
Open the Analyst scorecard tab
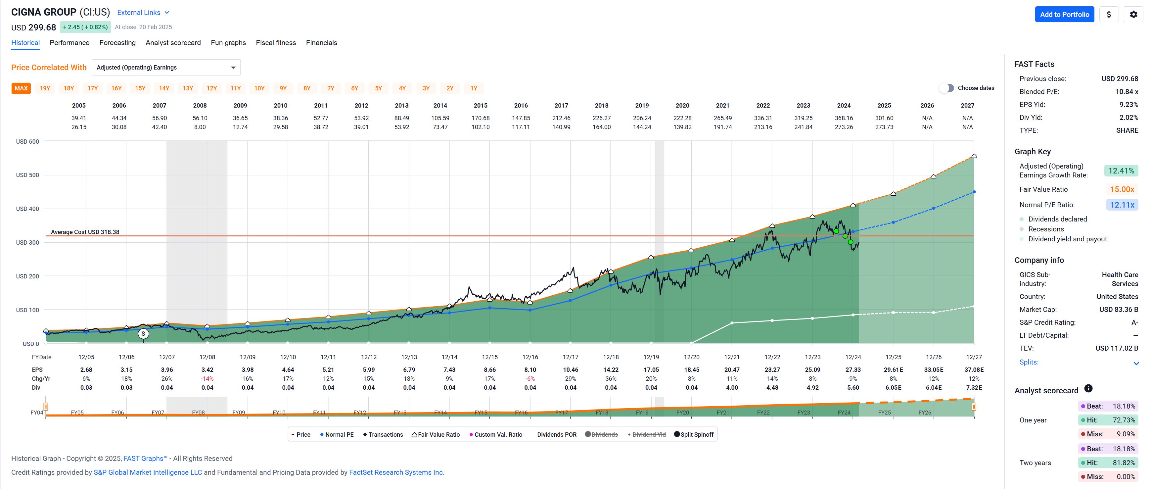(173, 43)
